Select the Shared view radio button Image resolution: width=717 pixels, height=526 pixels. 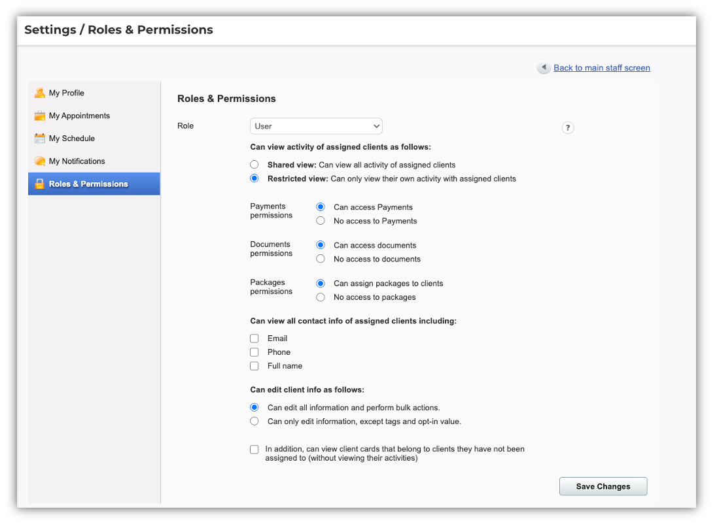[254, 165]
